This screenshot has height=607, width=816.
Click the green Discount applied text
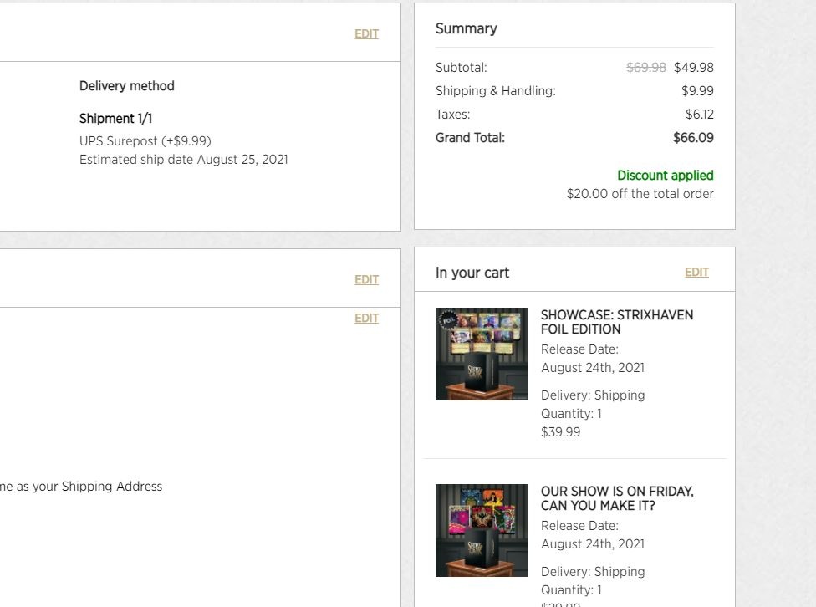tap(665, 176)
